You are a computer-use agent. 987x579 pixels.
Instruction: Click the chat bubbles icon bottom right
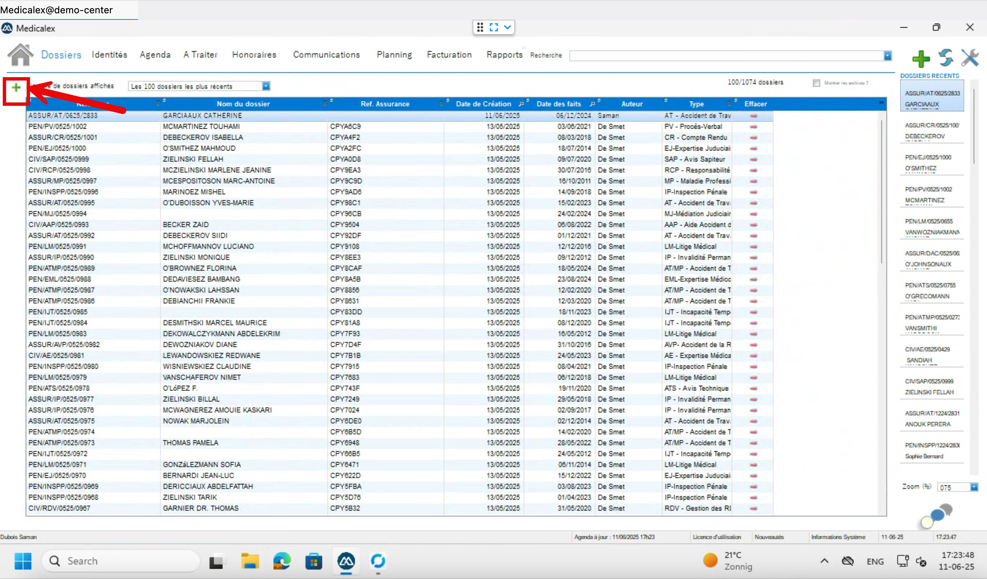937,516
